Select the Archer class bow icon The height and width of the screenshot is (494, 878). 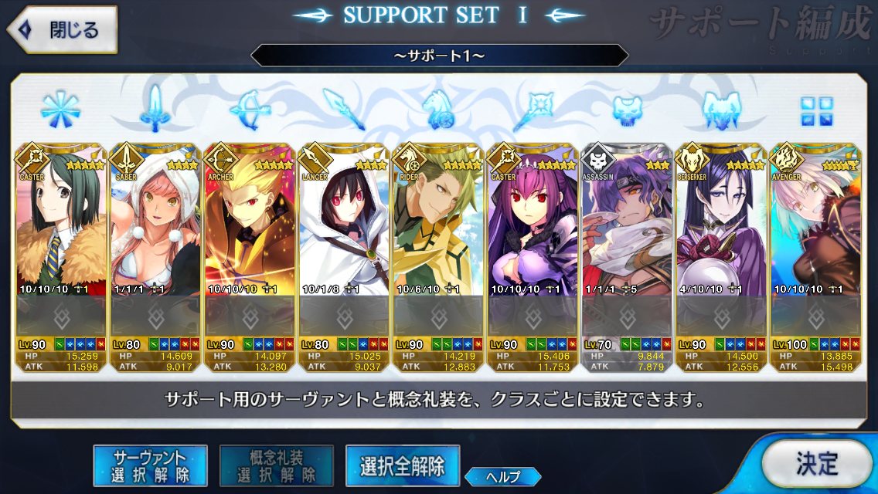click(250, 110)
